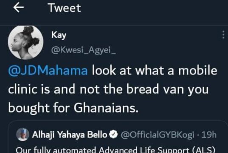The width and height of the screenshot is (228, 153).
Task: Open the @OfficialGYBKogi handle
Action: pyautogui.click(x=158, y=135)
